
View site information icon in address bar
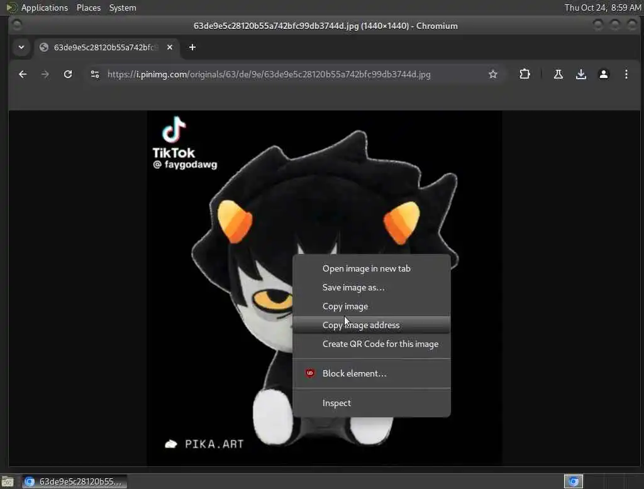tap(95, 74)
